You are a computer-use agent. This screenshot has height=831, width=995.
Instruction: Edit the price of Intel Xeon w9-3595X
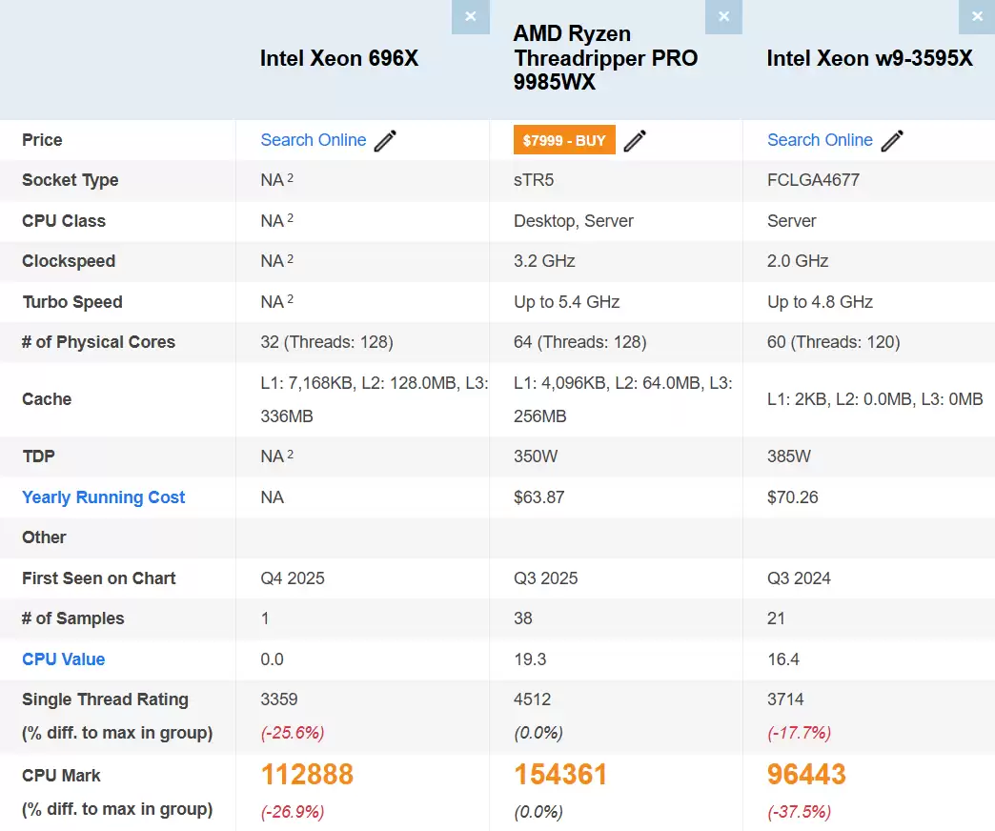(892, 140)
